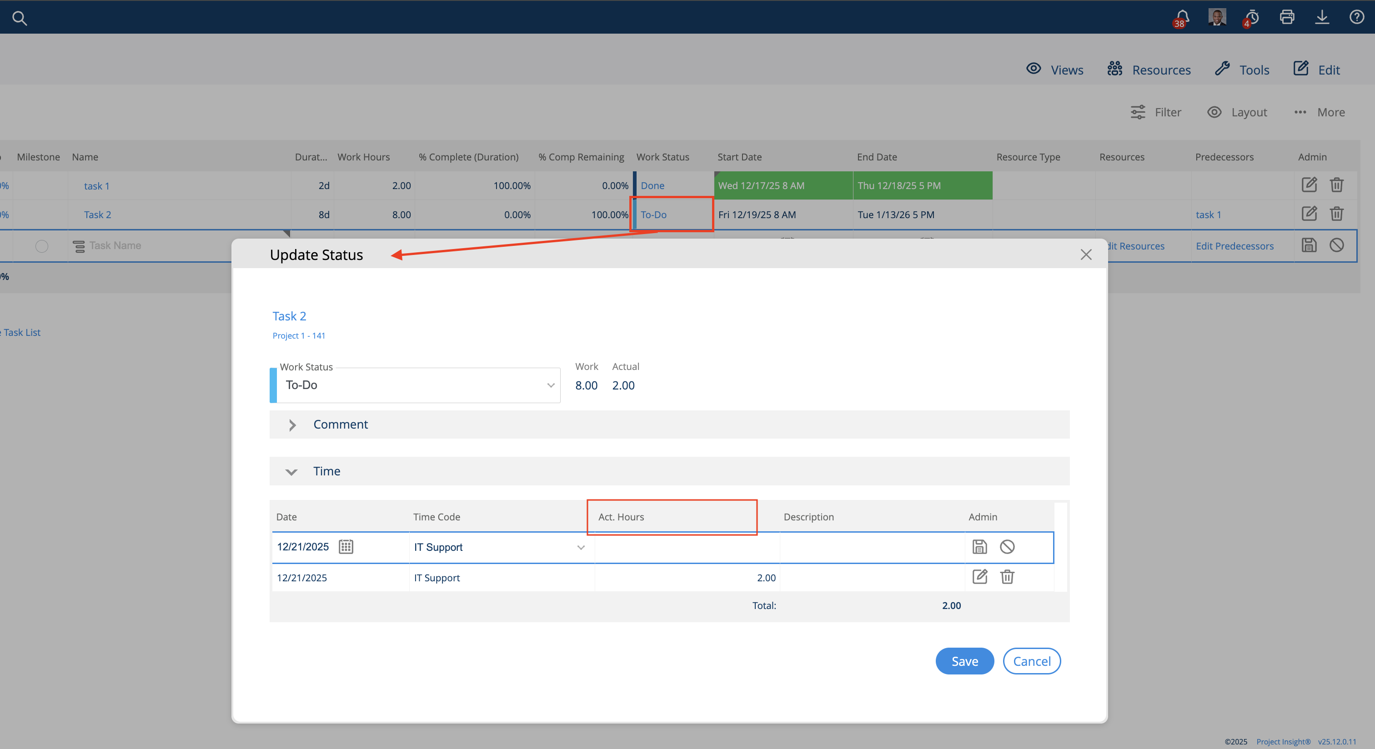Open the Project Insight footer link
Image resolution: width=1375 pixels, height=749 pixels.
[1283, 742]
